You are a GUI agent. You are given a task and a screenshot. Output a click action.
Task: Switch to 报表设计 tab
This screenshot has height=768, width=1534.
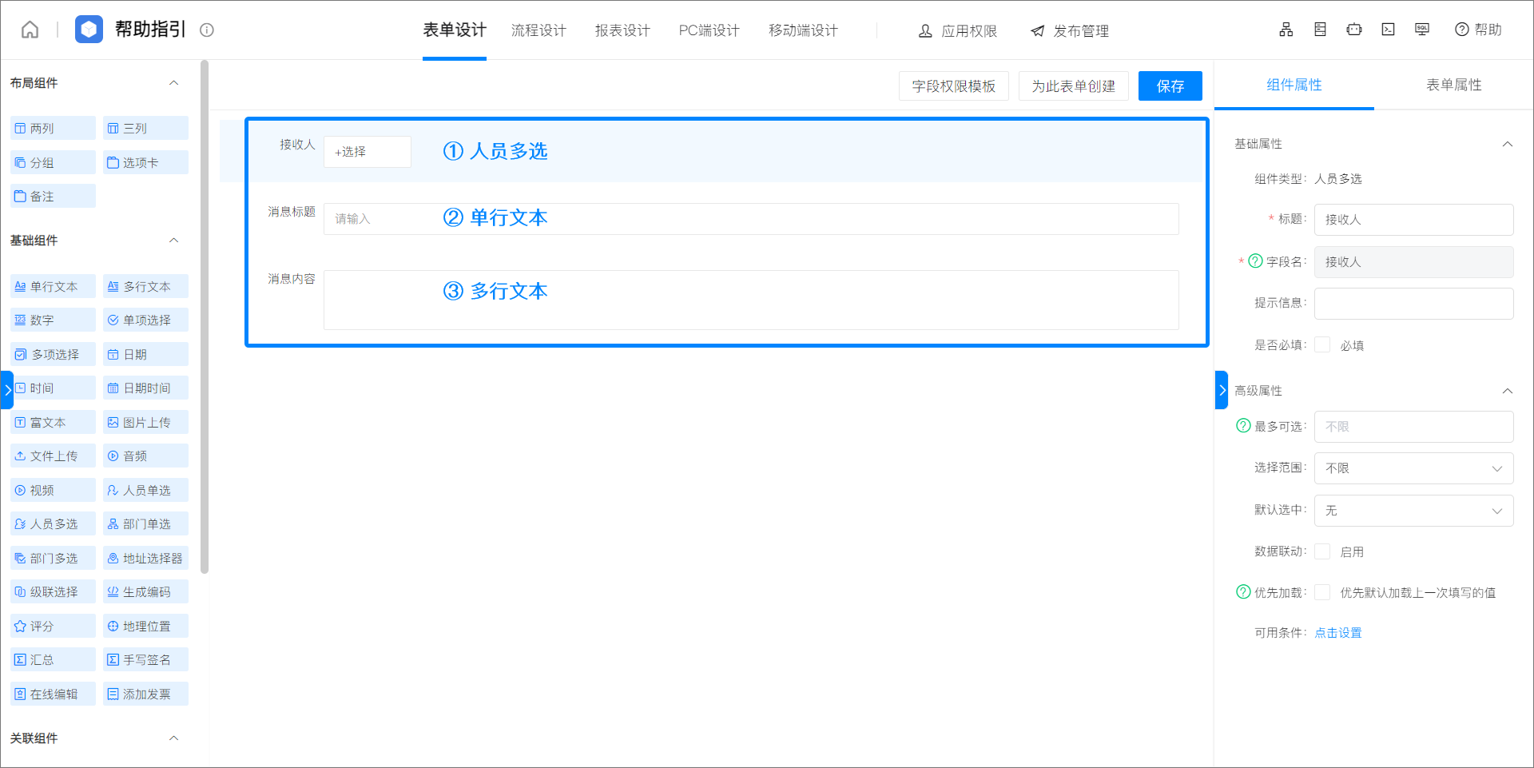(622, 30)
